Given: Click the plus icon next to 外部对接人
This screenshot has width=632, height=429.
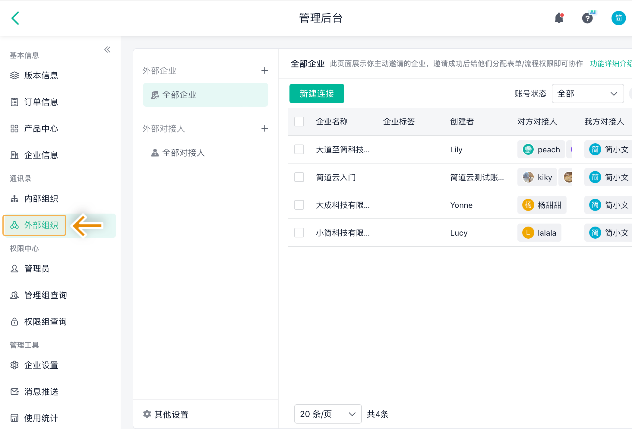Looking at the screenshot, I should click(x=264, y=129).
